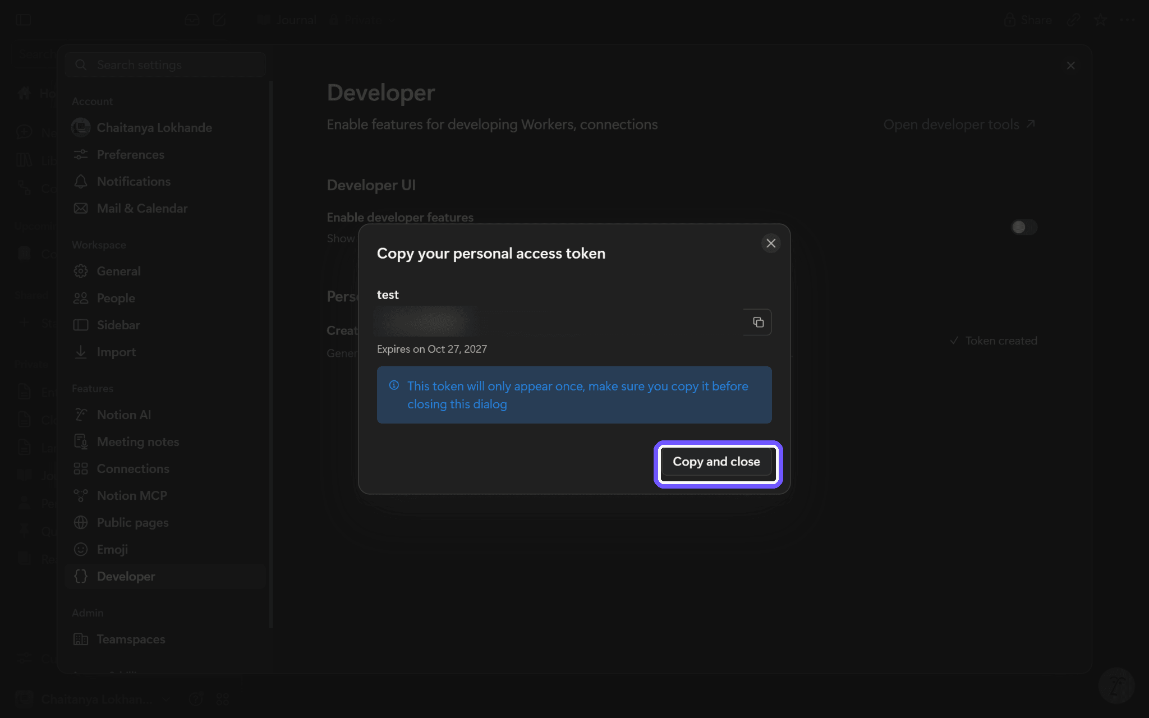Image resolution: width=1149 pixels, height=718 pixels.
Task: Open developer tools link
Action: [959, 125]
